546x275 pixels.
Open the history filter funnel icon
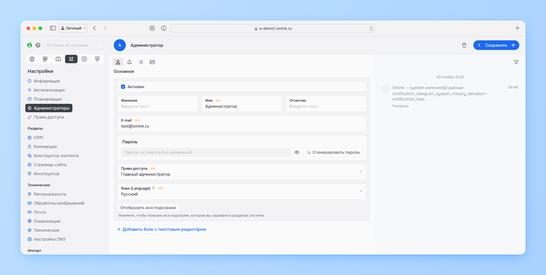click(x=516, y=62)
